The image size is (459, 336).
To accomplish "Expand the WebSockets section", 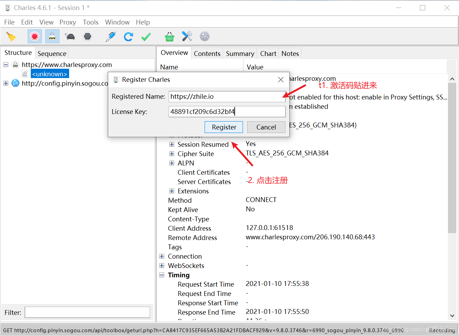I will [x=162, y=266].
